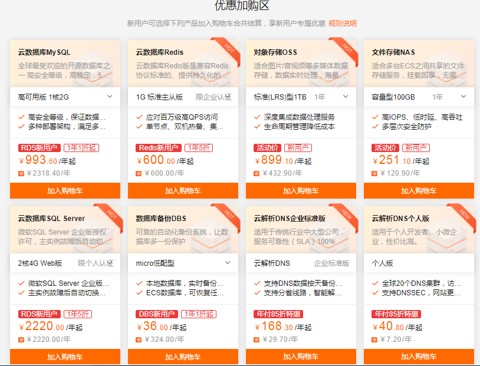Click the 1年1折起 tag on MySQL card

(x=81, y=148)
